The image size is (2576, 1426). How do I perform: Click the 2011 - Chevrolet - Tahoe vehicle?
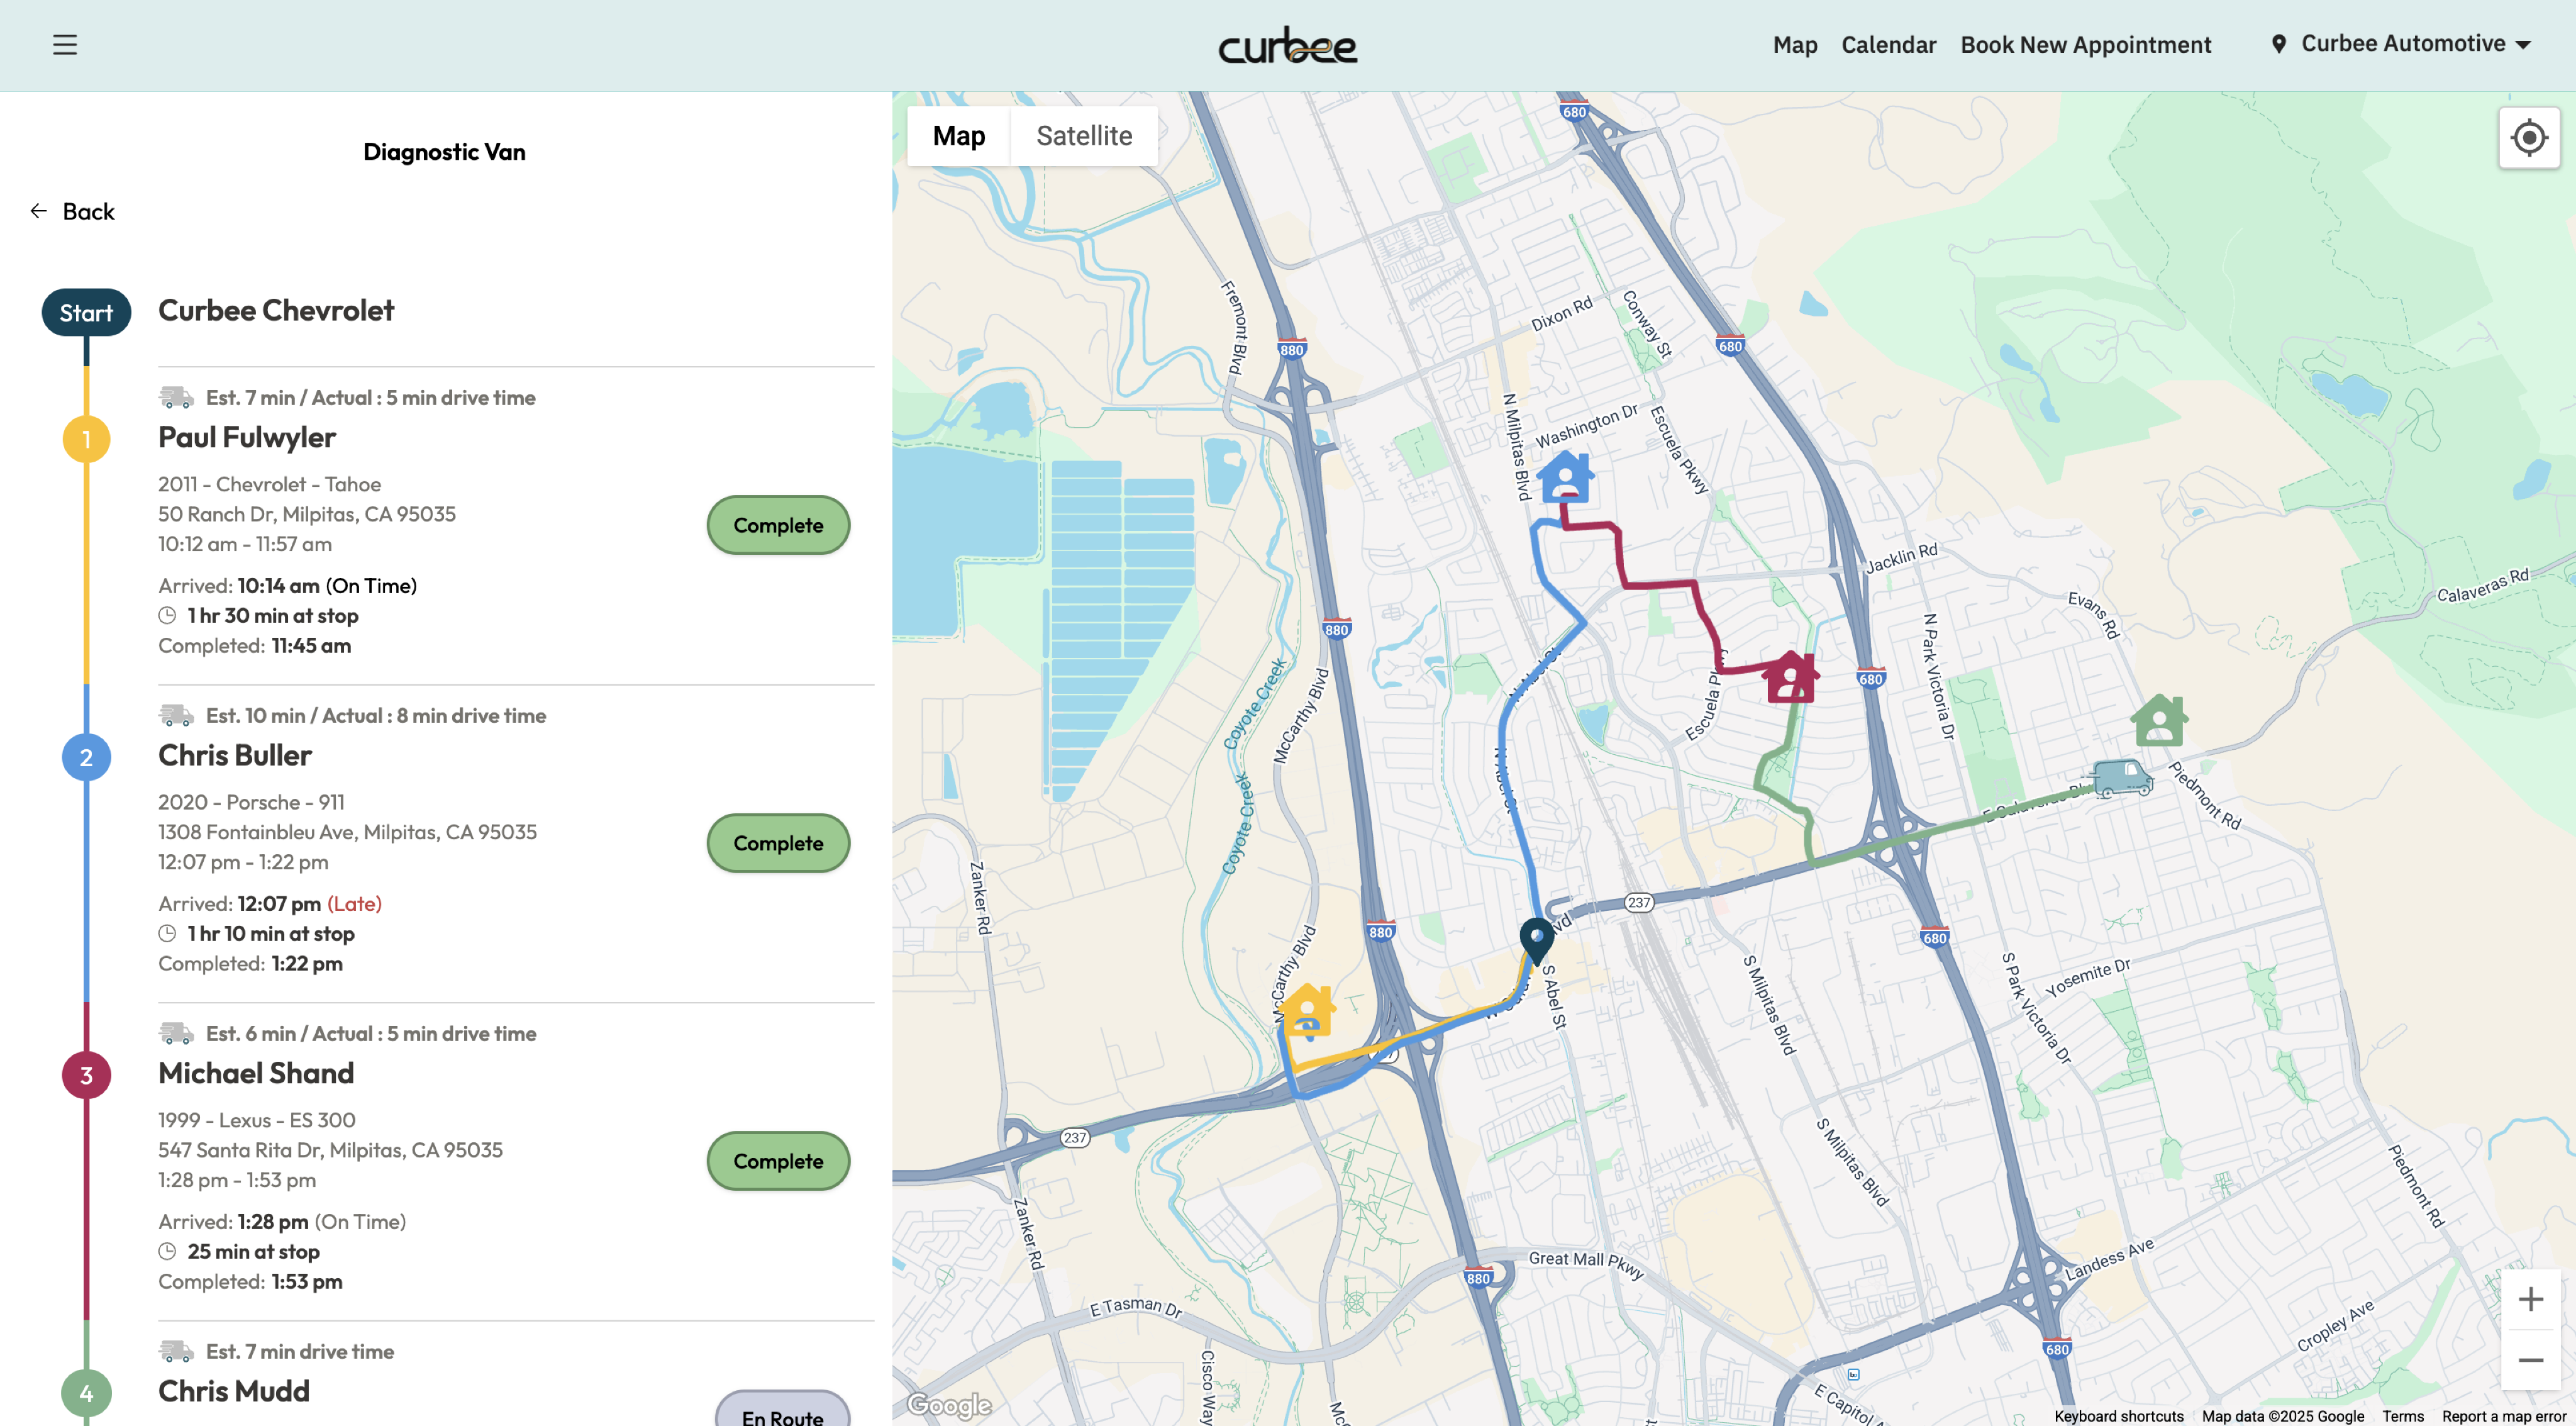tap(269, 484)
